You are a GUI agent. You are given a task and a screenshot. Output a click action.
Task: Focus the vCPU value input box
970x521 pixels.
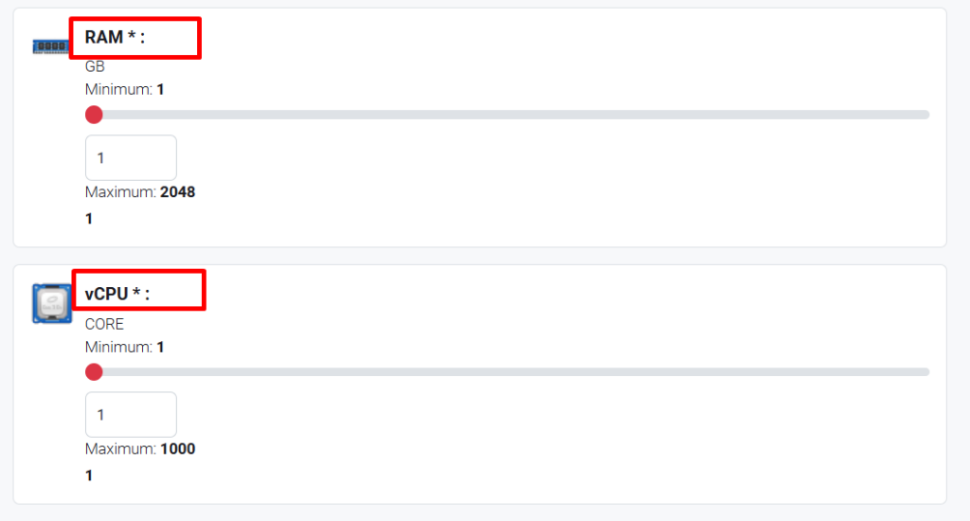131,415
